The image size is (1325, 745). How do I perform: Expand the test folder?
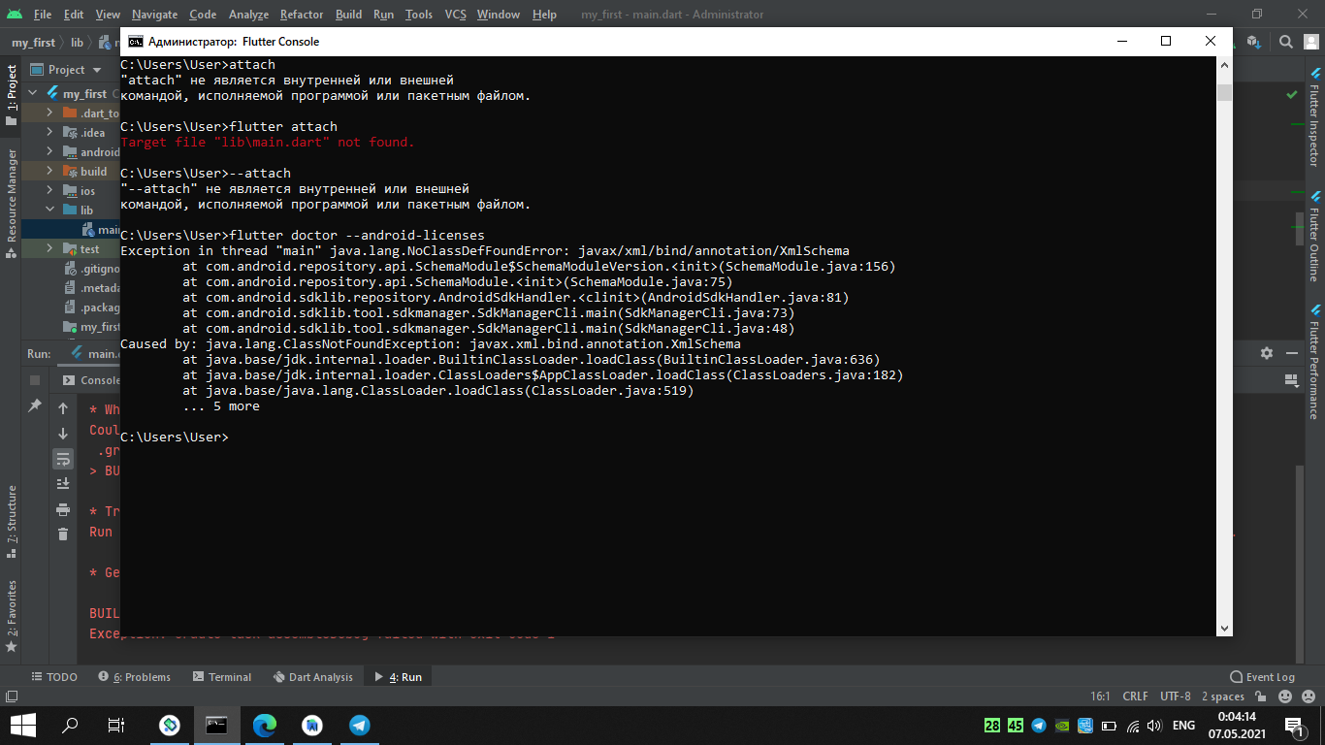pyautogui.click(x=49, y=249)
